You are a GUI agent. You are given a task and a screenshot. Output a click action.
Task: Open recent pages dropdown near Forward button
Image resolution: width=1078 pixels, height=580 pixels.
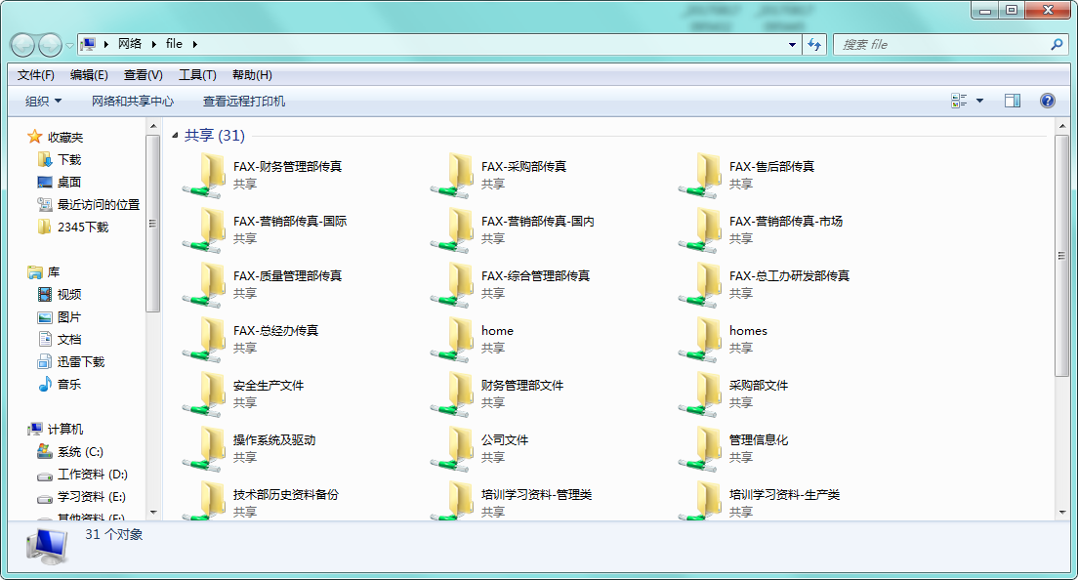click(x=69, y=46)
